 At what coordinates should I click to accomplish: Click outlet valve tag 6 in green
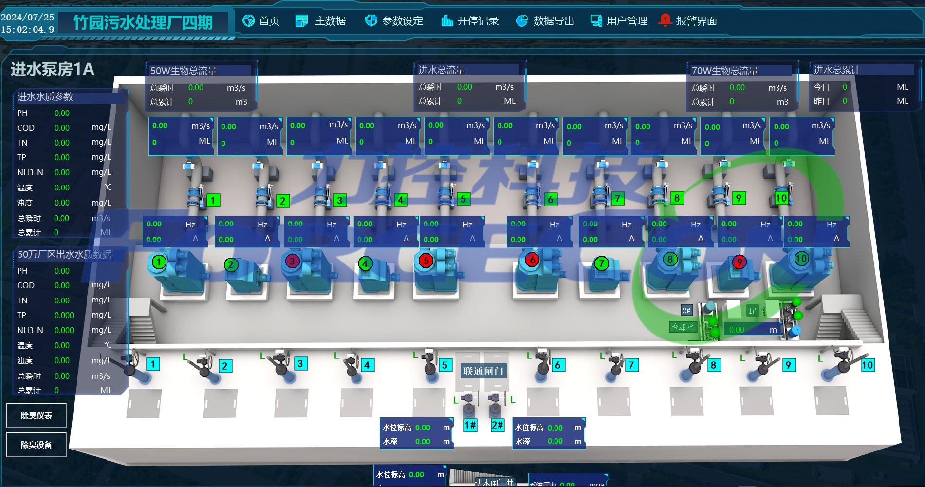[x=551, y=199]
